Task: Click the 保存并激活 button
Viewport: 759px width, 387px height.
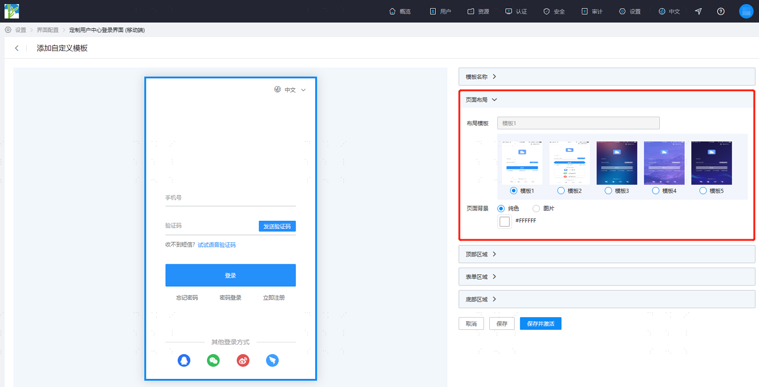Action: coord(540,323)
